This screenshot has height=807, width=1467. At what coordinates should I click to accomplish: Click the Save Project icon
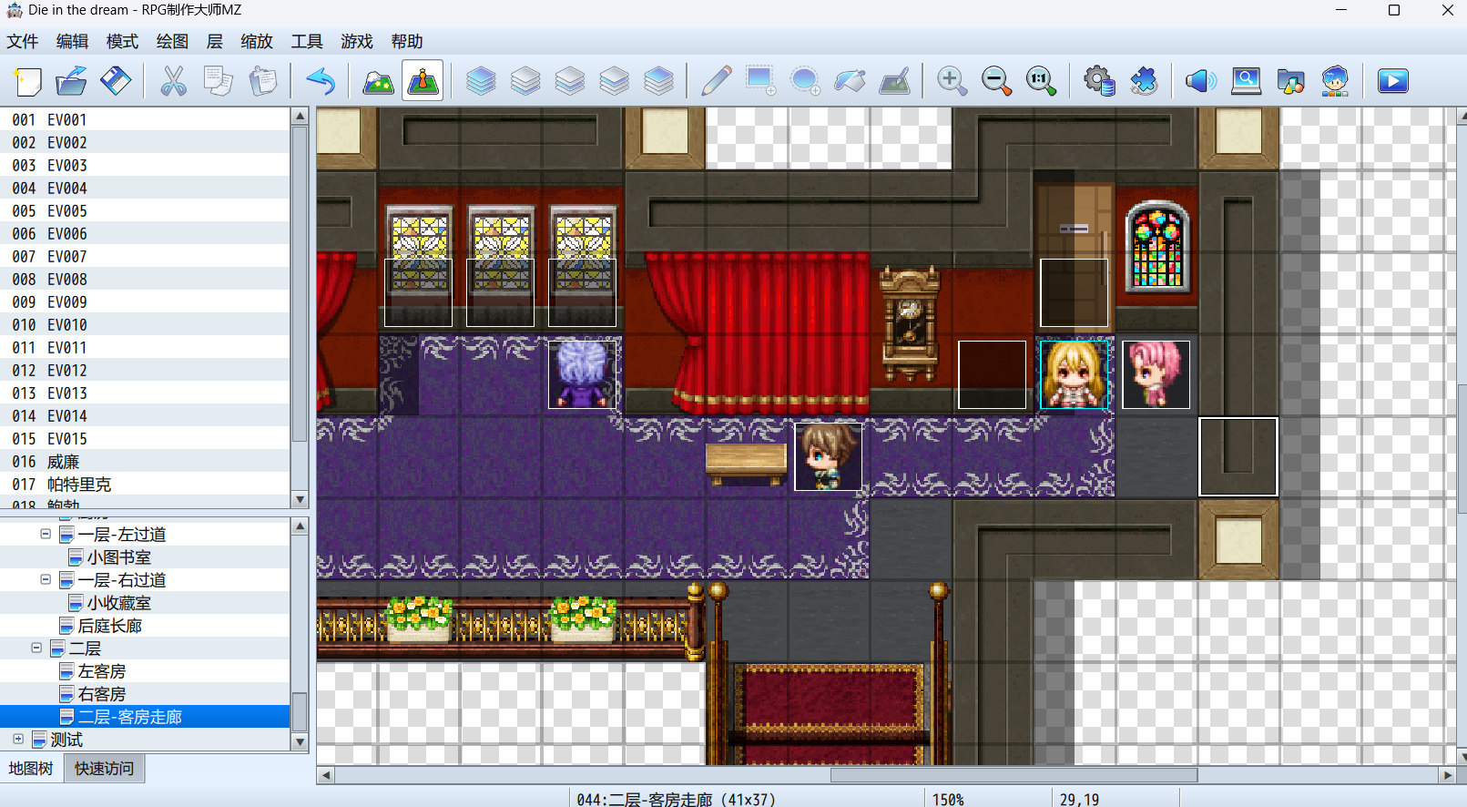[x=116, y=81]
